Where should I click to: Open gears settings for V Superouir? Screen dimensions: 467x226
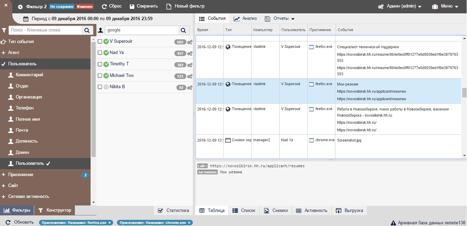pyautogui.click(x=190, y=42)
